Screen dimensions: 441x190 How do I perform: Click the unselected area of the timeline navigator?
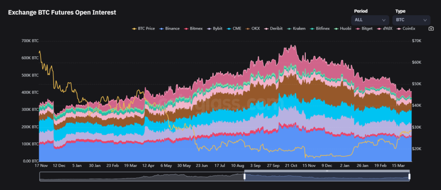(x=142, y=176)
